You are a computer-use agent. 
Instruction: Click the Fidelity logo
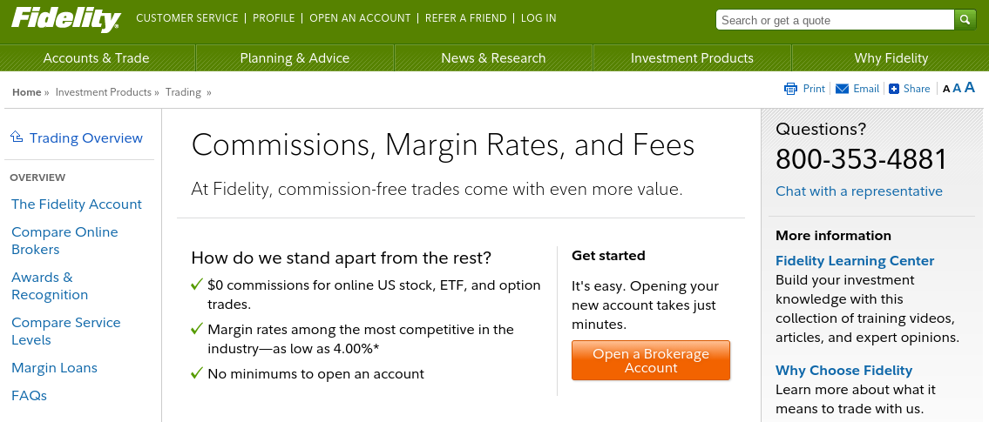coord(65,19)
